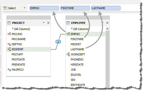Choose All Columns in the EMPLOYEE table
This screenshot has height=92, width=145.
pyautogui.click(x=80, y=29)
